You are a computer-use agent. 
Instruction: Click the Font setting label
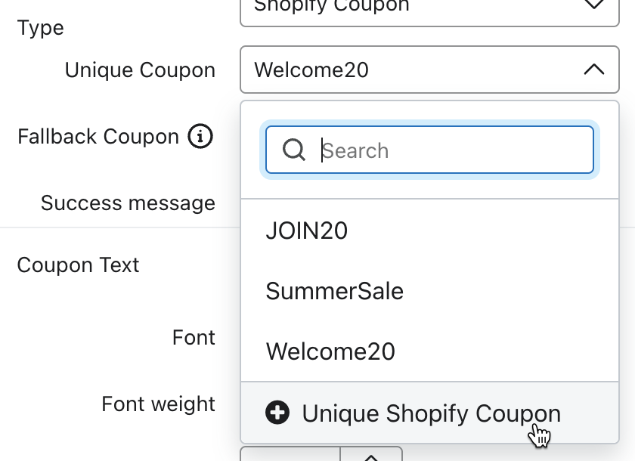[194, 337]
